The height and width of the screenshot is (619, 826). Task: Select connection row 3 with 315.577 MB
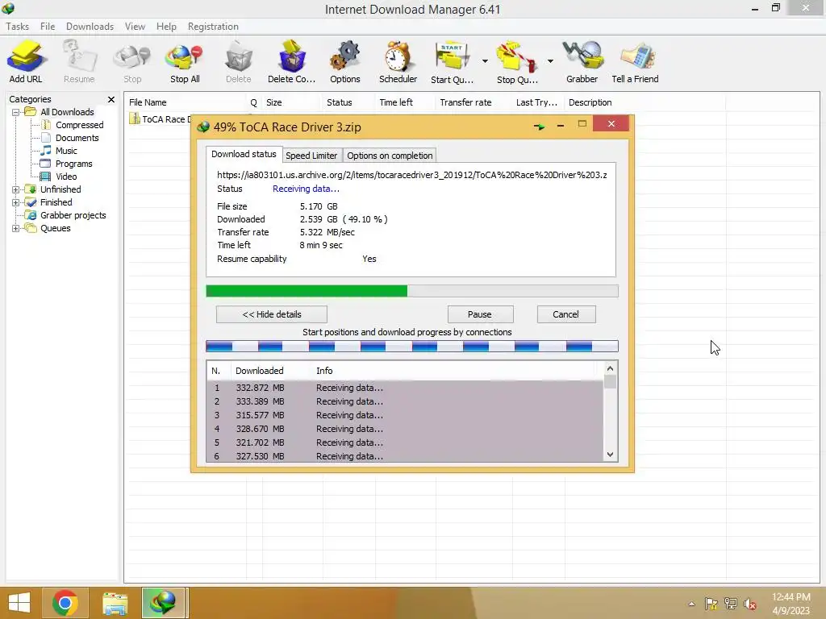405,415
